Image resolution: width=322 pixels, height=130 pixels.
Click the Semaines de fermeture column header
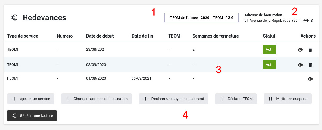coord(216,36)
